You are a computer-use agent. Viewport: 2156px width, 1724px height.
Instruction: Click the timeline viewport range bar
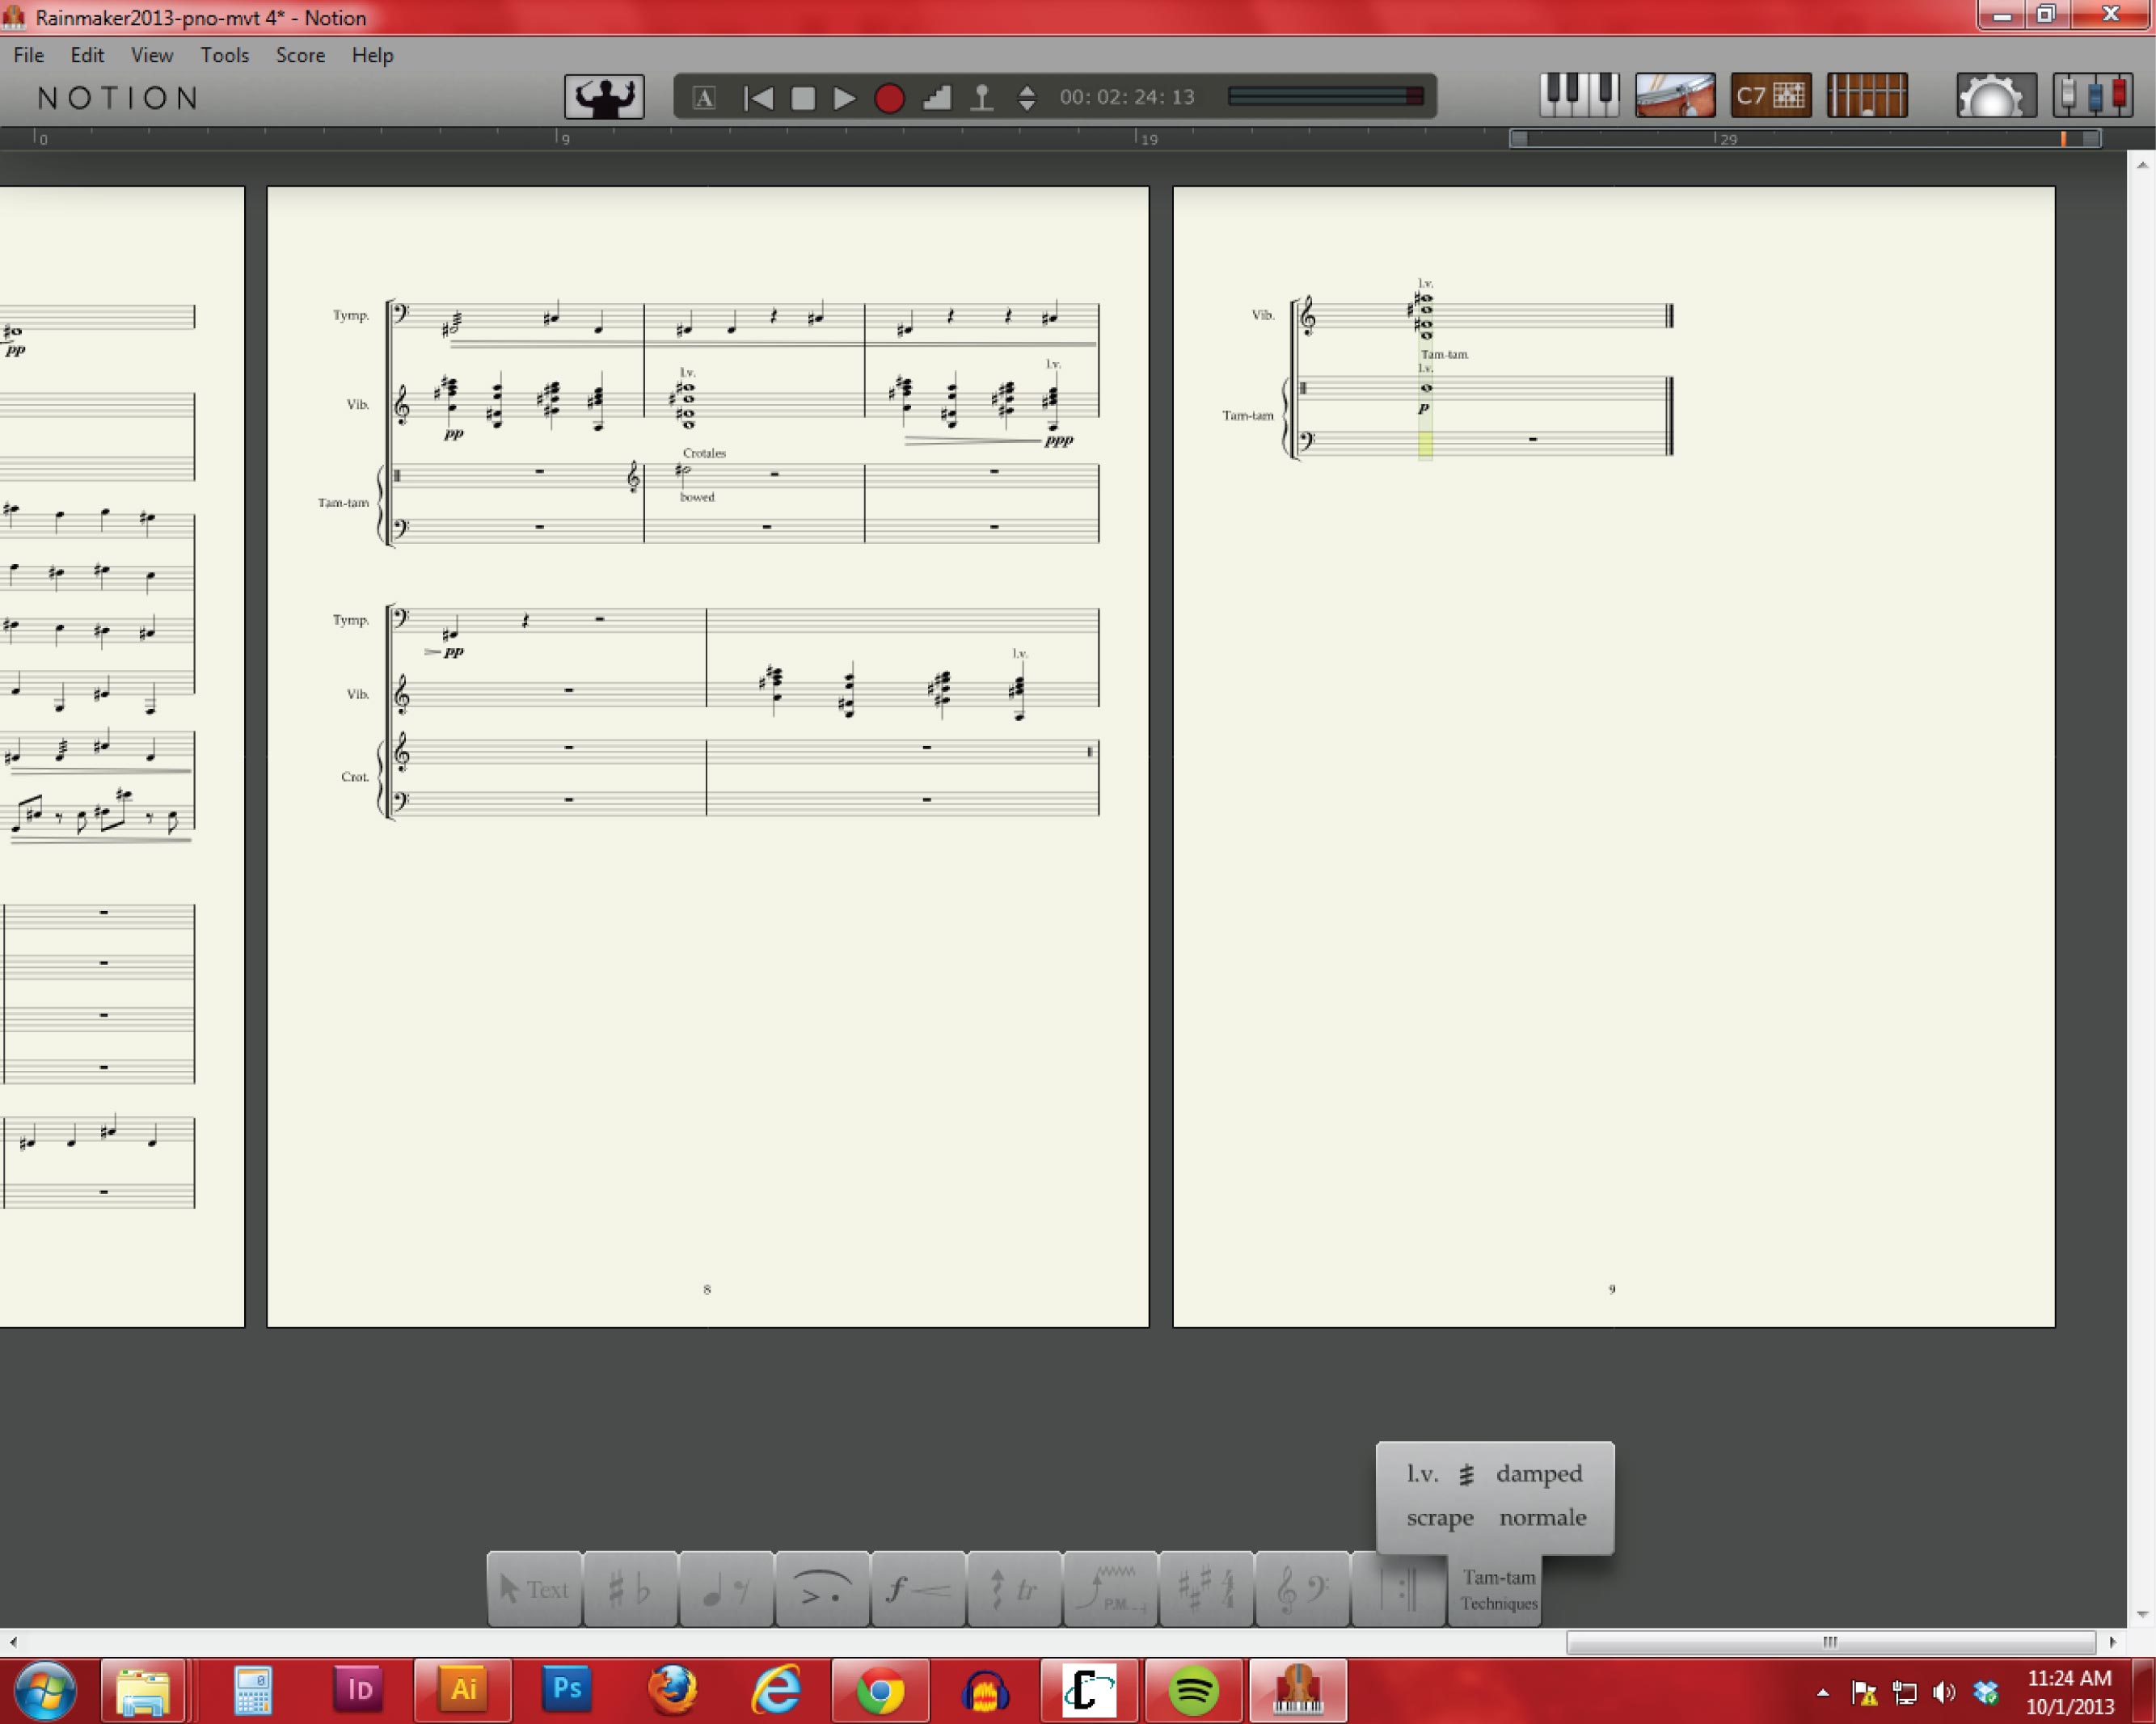1805,139
